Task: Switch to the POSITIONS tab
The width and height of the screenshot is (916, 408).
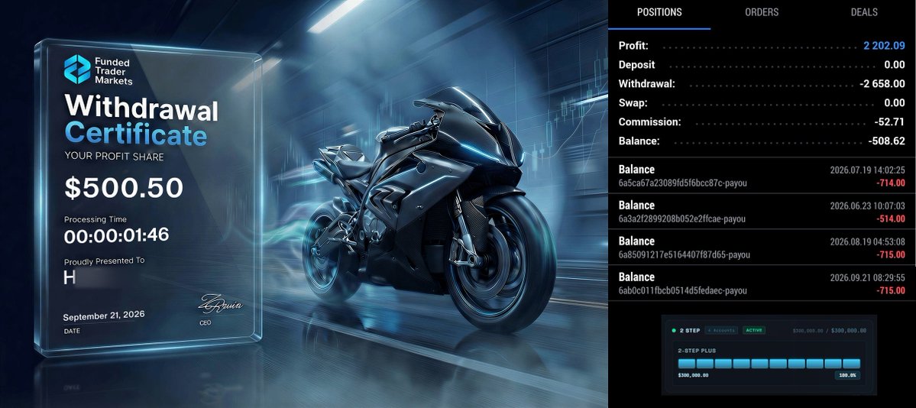Action: point(659,11)
